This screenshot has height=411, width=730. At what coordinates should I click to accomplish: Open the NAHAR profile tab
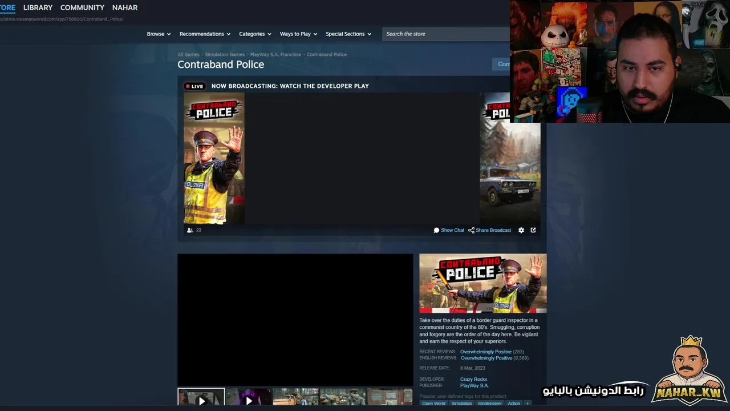(x=125, y=7)
